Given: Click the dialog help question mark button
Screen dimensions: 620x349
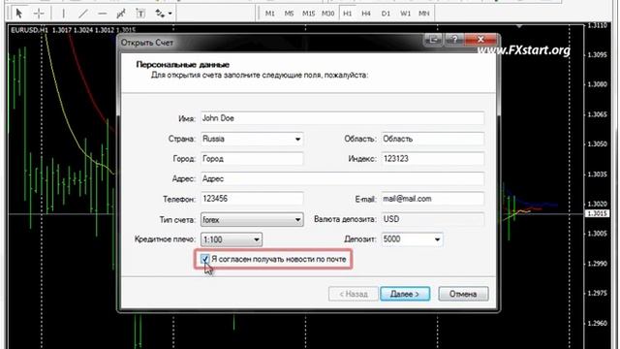Looking at the screenshot, I should click(454, 39).
